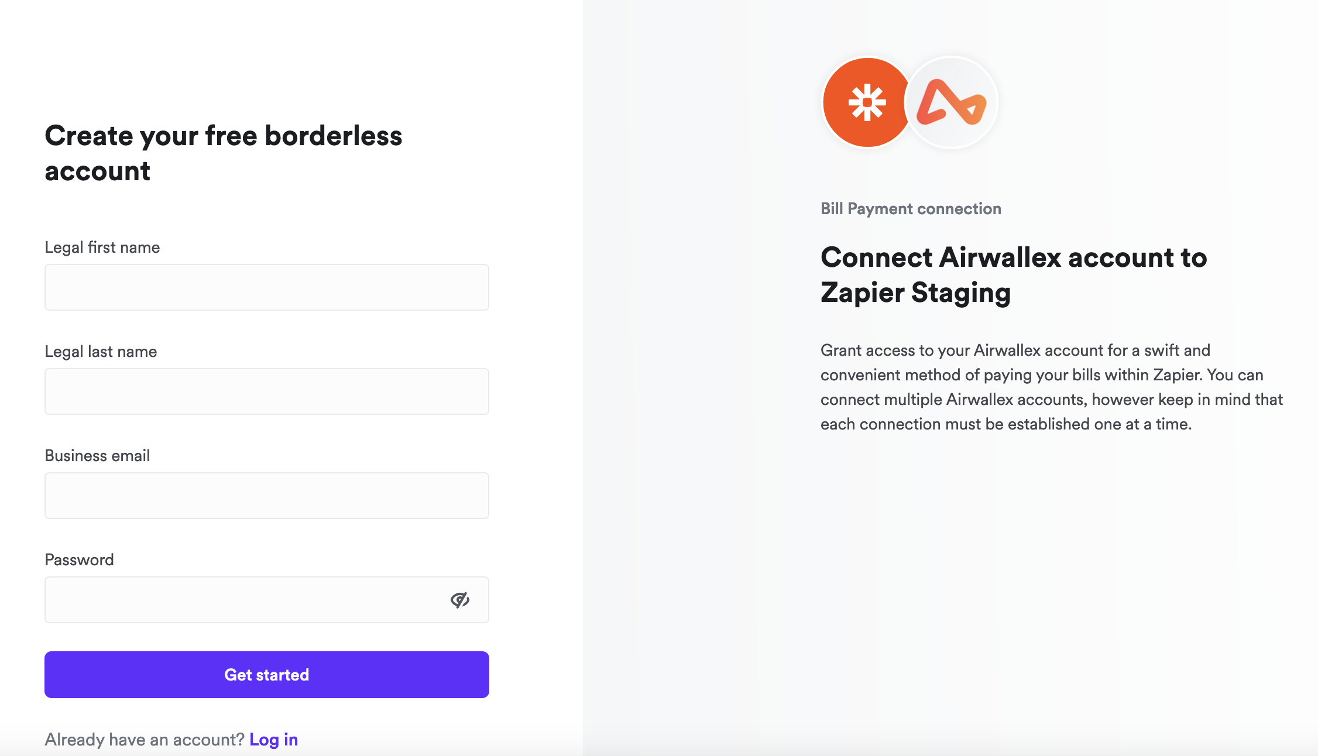Viewport: 1318px width, 756px height.
Task: Click the Legal first name label
Action: click(102, 247)
